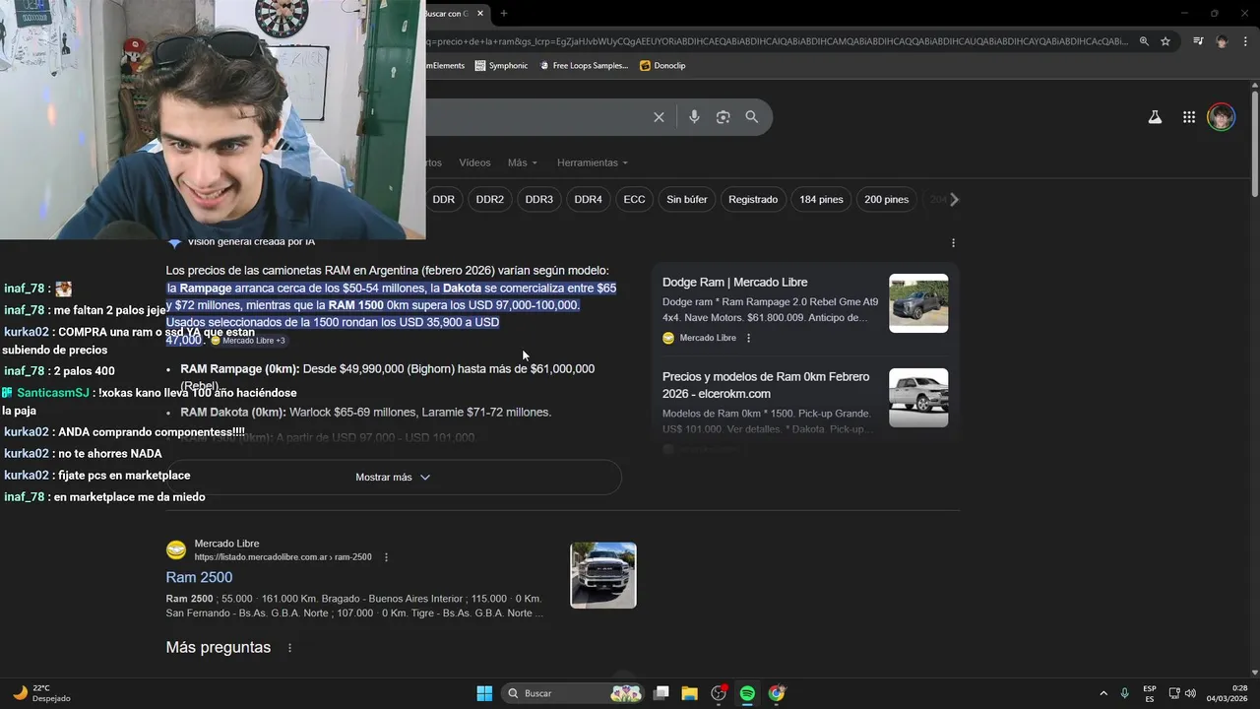This screenshot has width=1260, height=709.
Task: Open more options beside mercadolibre URL
Action: click(x=386, y=557)
